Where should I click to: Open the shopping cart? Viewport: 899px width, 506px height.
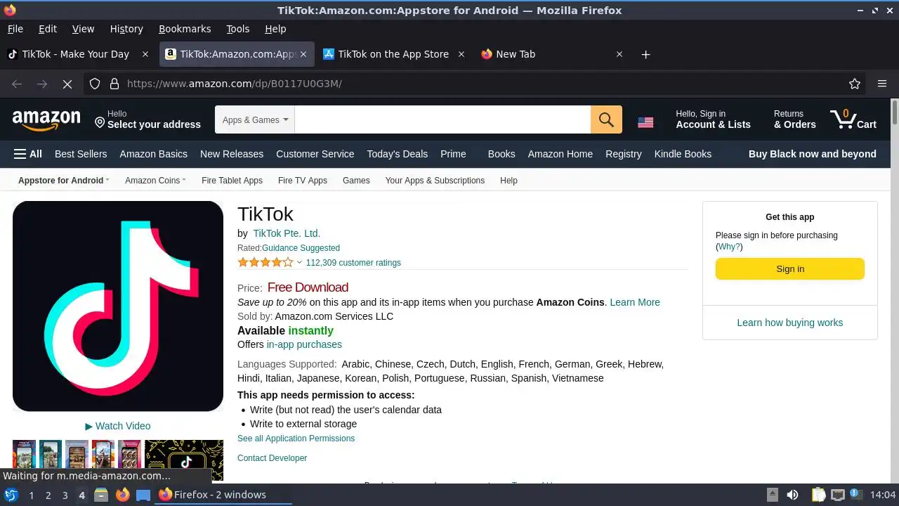click(x=853, y=119)
